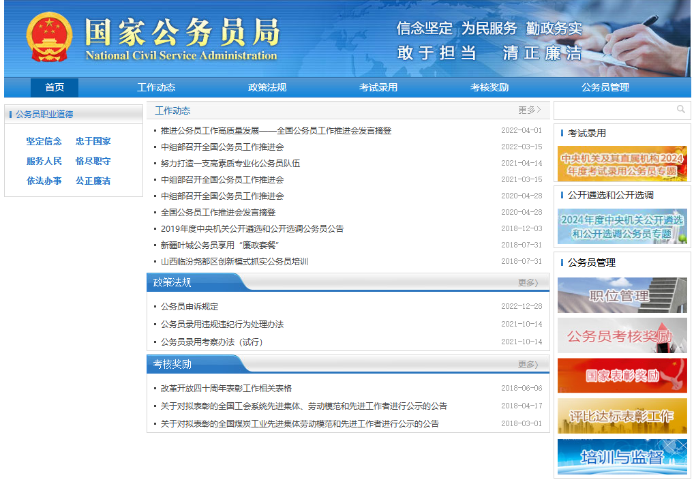This screenshot has width=694, height=482.
Task: Open the 公务员考核奖励 banner
Action: (622, 335)
